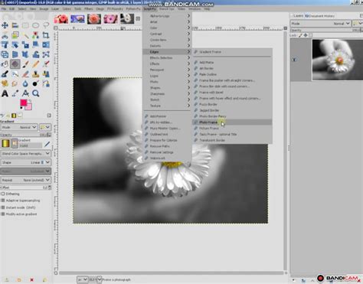Expand Texture submenu
Screen dimensions: 363x284
167,106
